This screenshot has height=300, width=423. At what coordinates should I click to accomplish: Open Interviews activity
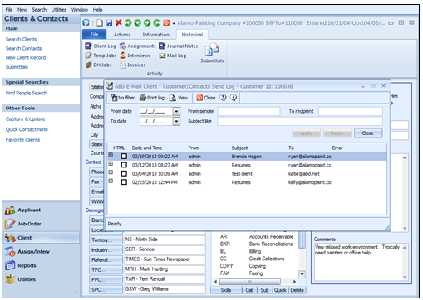click(135, 56)
